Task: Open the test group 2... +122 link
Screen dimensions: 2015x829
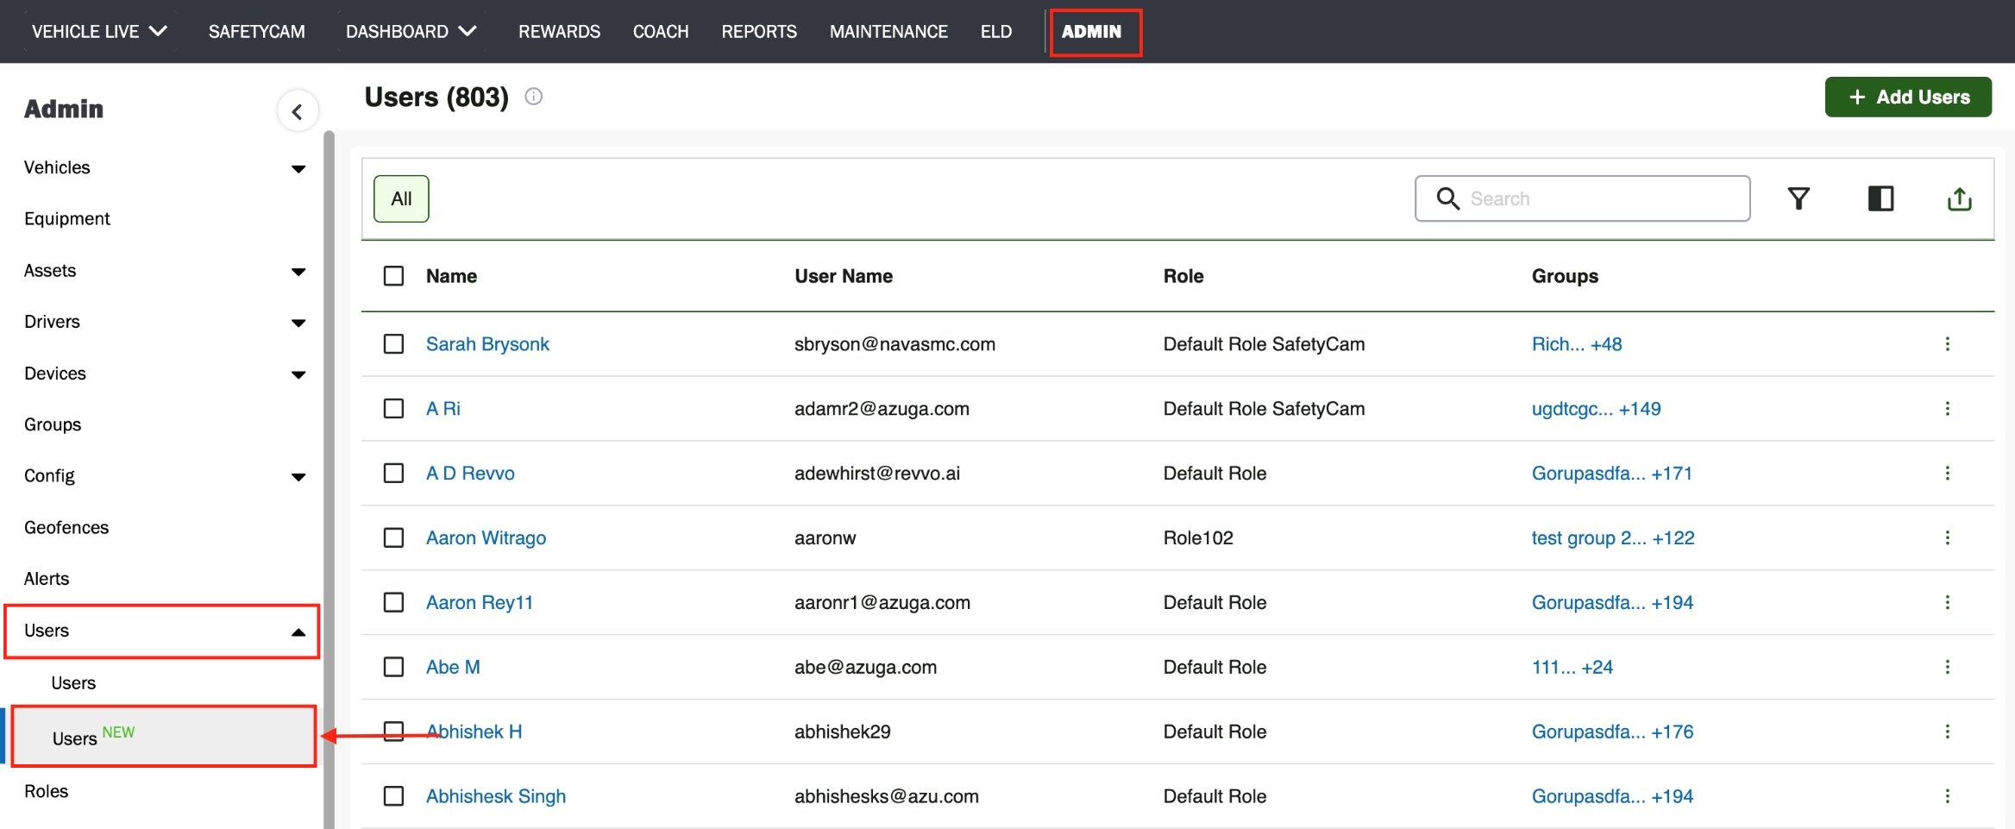Action: (x=1613, y=538)
